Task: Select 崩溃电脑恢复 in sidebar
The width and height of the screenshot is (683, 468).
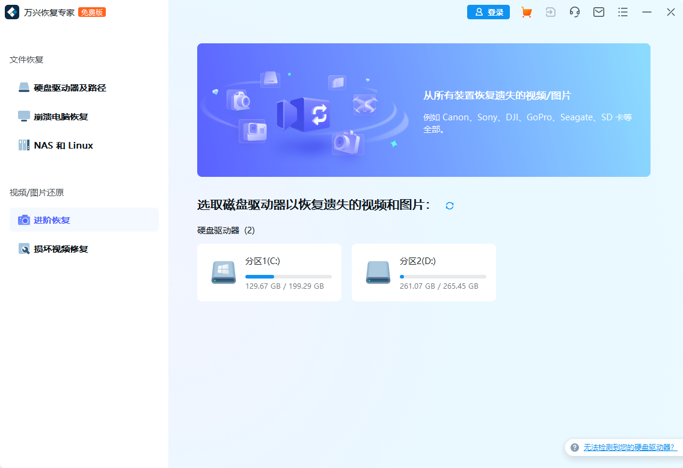Action: 84,116
